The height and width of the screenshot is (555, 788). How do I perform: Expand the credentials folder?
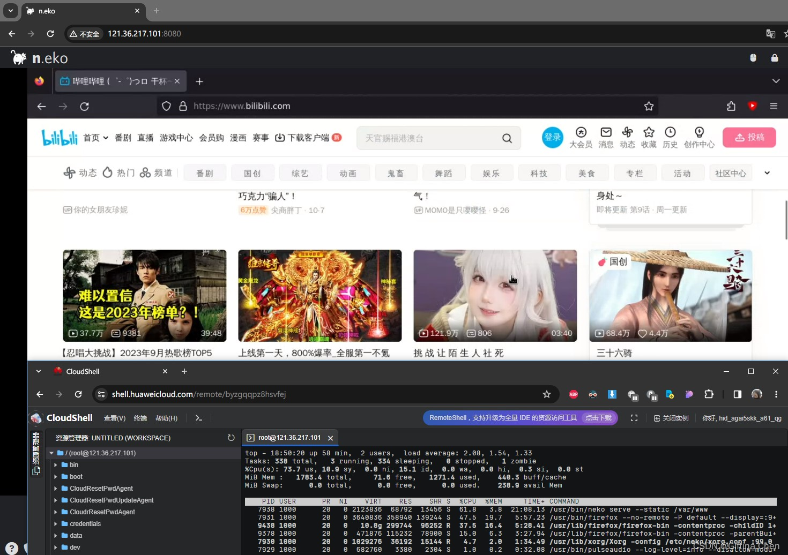(55, 524)
